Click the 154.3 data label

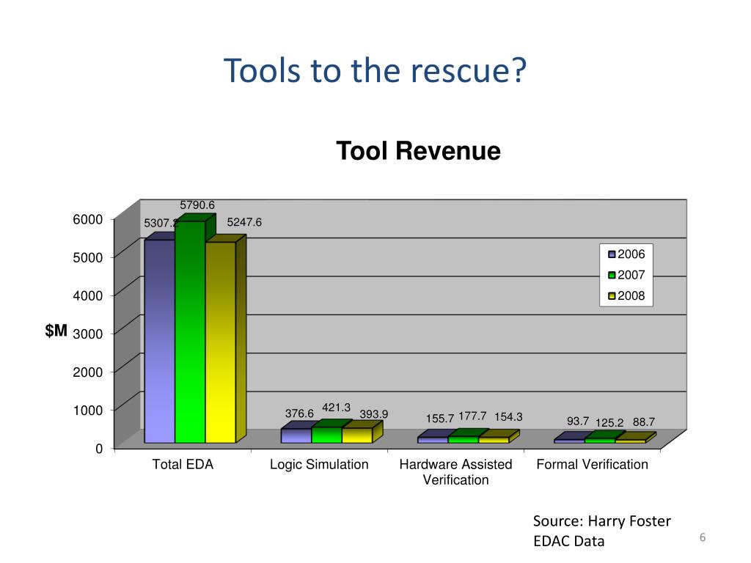click(x=508, y=417)
